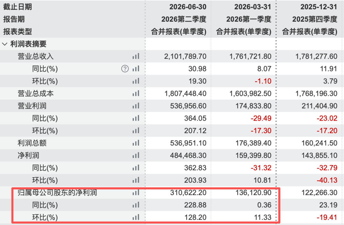Open chart icon for 营业利润 同比(%) row

tap(136, 118)
